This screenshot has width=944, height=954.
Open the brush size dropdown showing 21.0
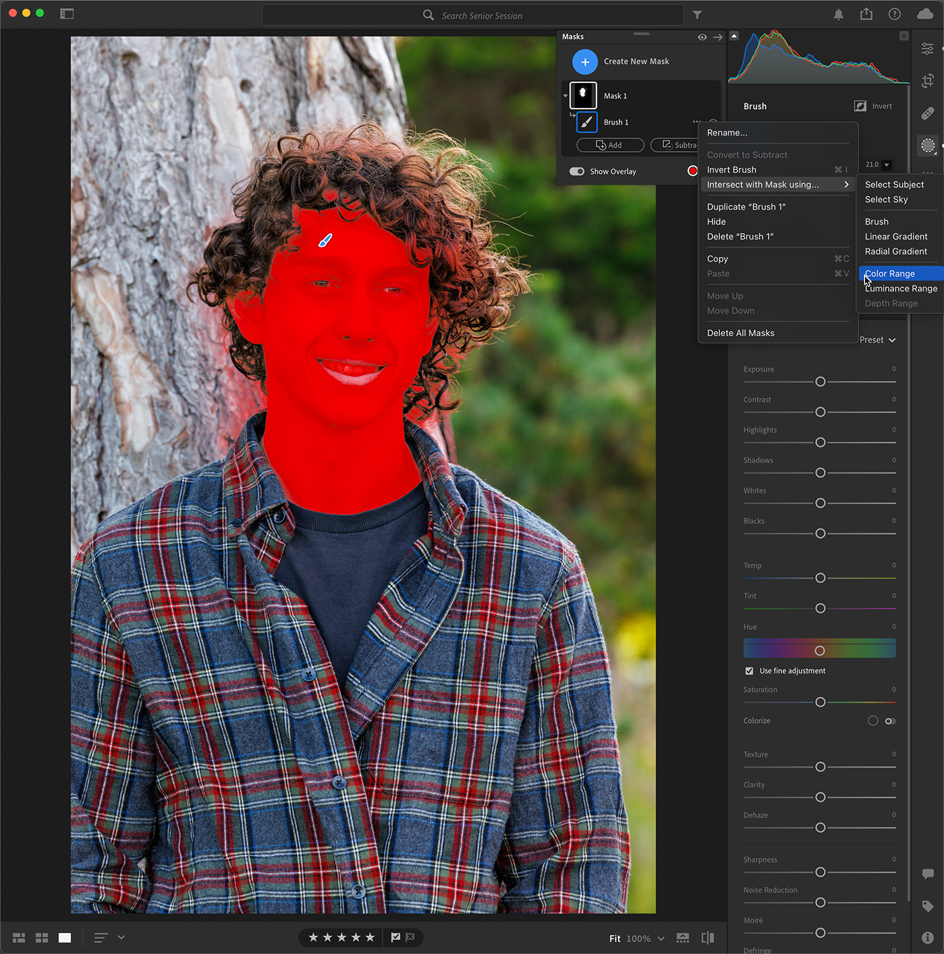tap(877, 164)
